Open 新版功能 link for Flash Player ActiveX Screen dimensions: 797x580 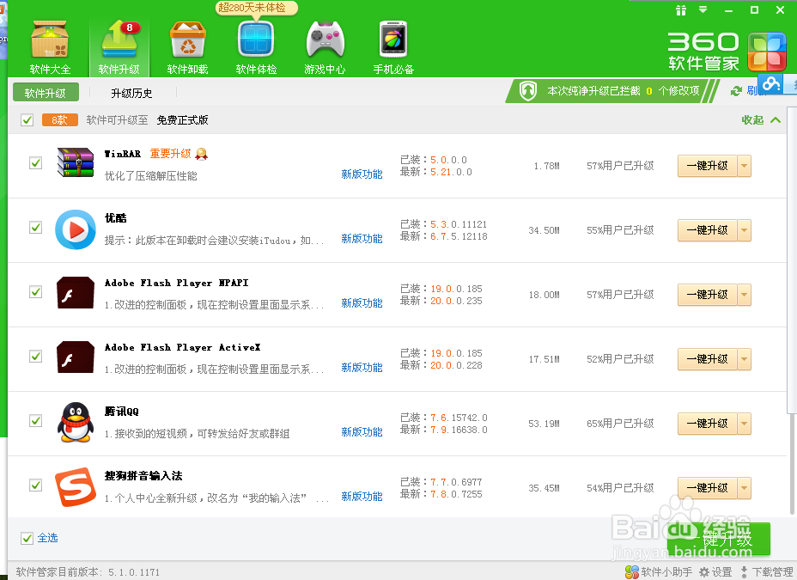click(x=362, y=368)
